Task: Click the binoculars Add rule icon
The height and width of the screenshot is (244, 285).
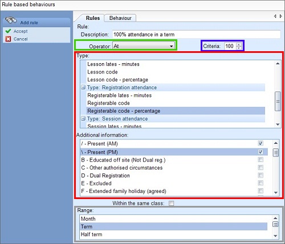Action: [11, 20]
